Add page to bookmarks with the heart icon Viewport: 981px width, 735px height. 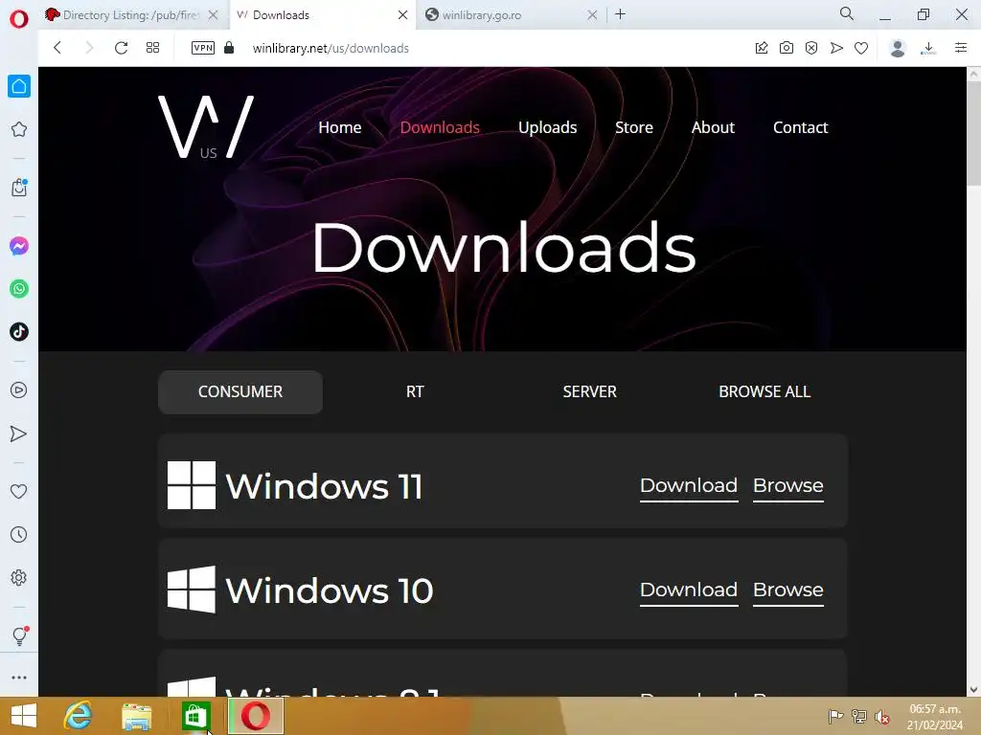[x=861, y=48]
